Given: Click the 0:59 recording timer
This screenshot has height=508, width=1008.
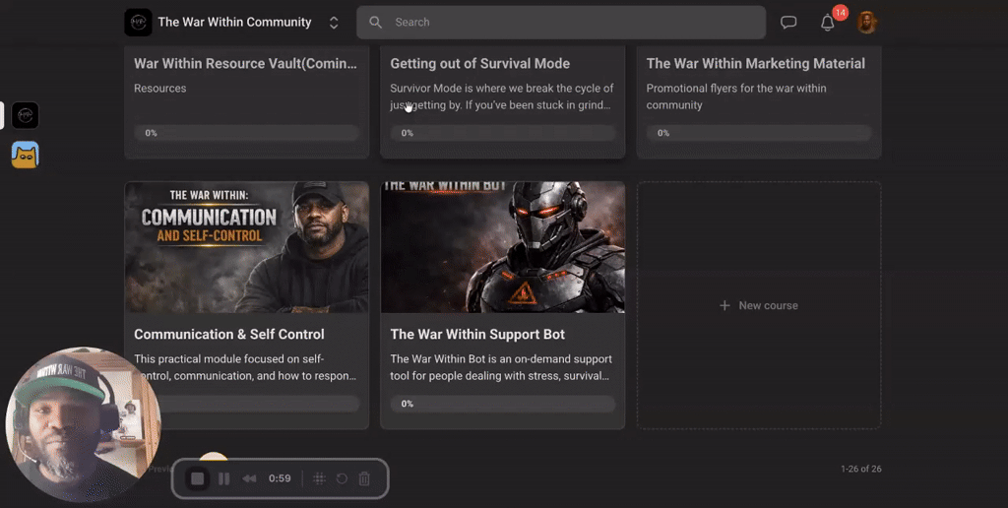Looking at the screenshot, I should [x=280, y=478].
